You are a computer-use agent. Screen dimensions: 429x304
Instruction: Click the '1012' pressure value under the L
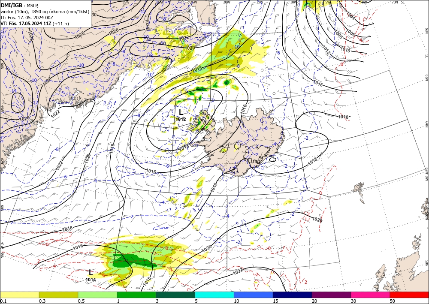click(181, 119)
